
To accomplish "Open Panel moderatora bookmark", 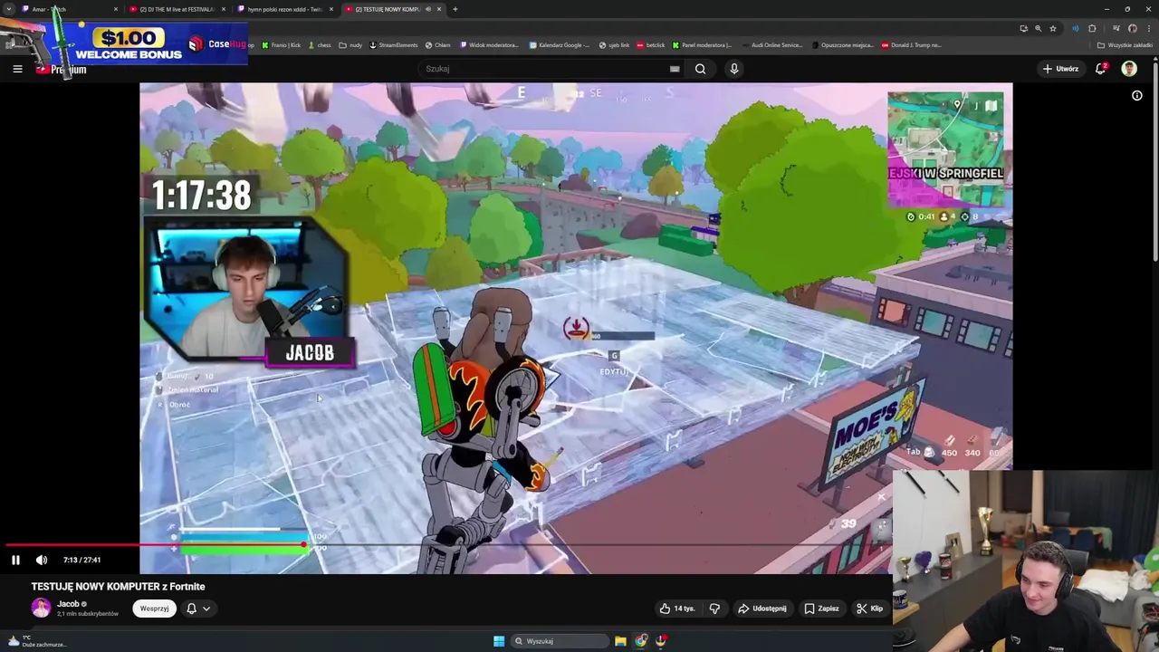I will coord(703,44).
